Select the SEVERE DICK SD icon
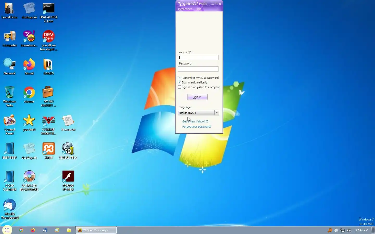 (68, 151)
